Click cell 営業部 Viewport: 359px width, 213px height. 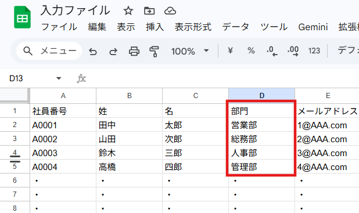pos(261,125)
